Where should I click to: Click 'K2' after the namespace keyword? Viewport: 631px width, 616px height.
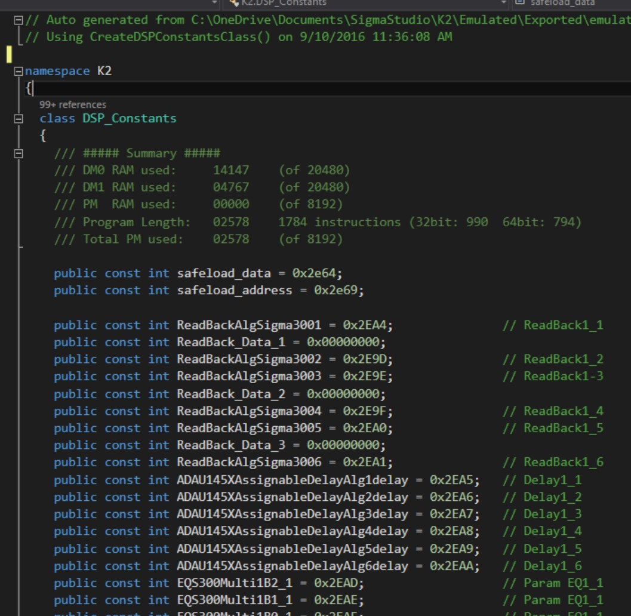coord(104,71)
